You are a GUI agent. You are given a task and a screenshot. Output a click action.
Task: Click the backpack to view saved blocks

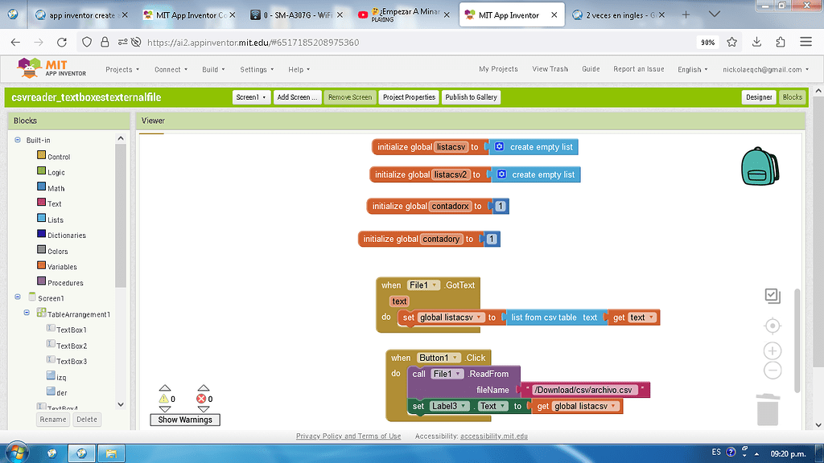(x=760, y=169)
